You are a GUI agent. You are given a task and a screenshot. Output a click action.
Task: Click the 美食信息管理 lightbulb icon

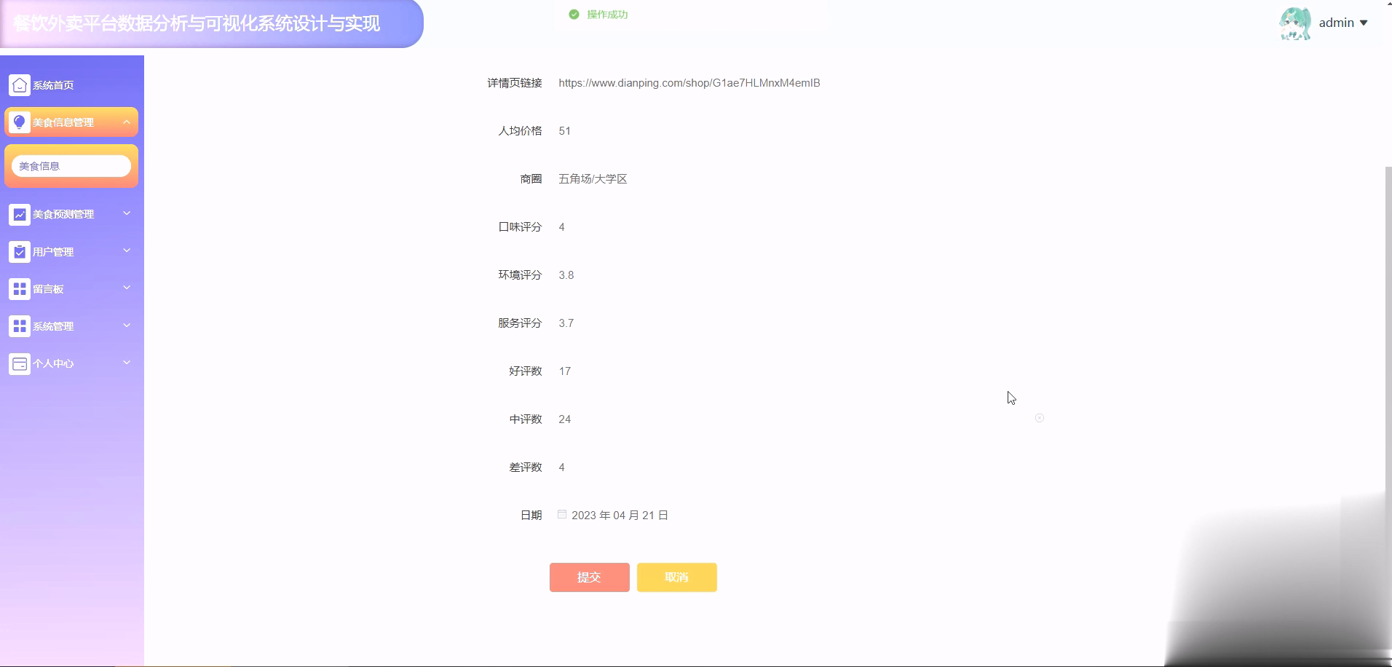(20, 122)
